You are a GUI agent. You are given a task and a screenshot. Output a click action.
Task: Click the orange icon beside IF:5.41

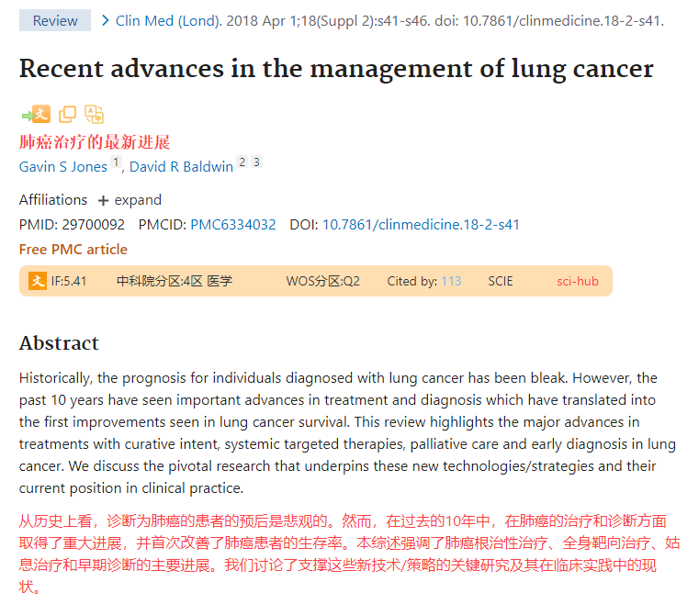click(x=37, y=281)
